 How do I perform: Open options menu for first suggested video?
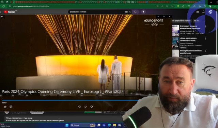pos(205,27)
